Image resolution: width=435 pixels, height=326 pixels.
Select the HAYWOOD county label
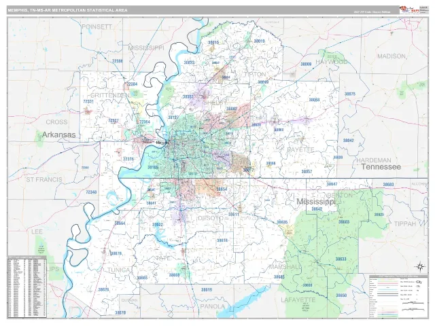coord(332,62)
